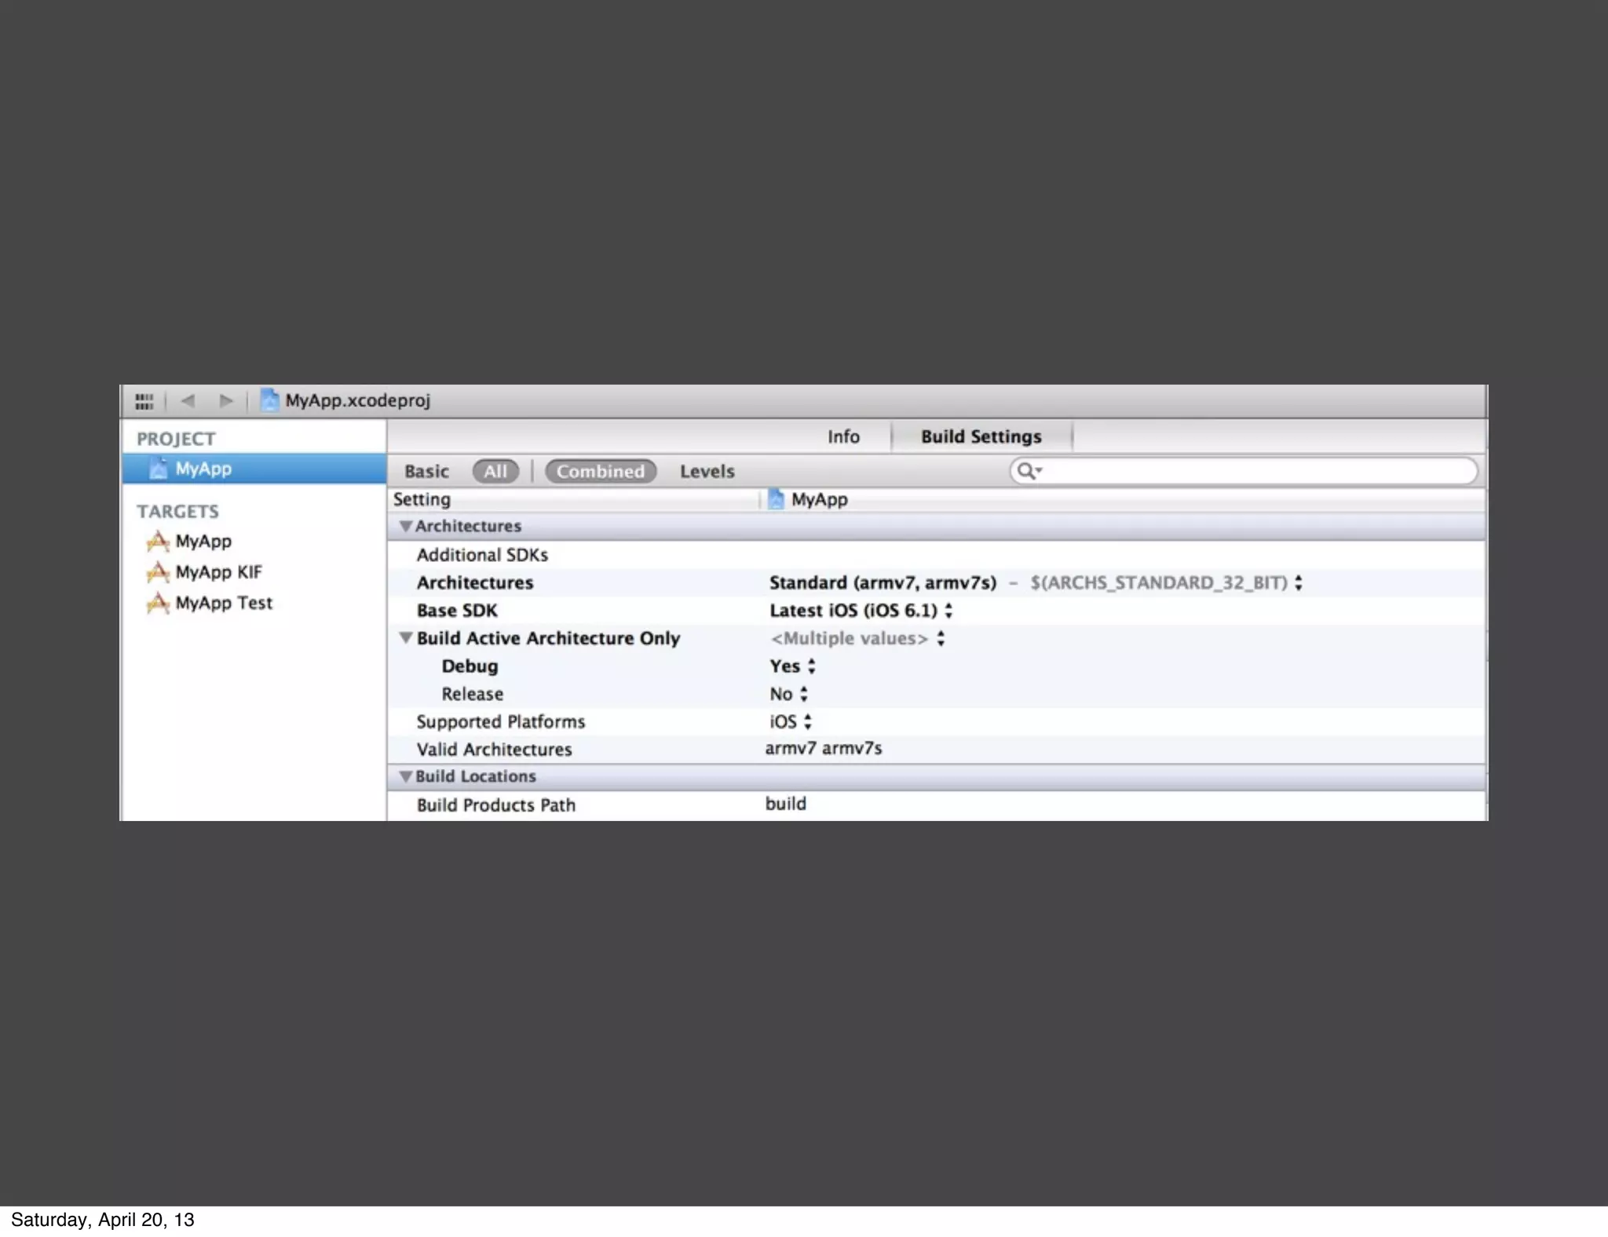Select the MyApp target icon
Viewport: 1608px width, 1237px height.
158,542
